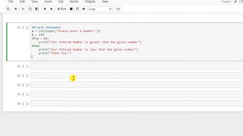
Task: Open the Widgets menu
Action: pos(90,2)
